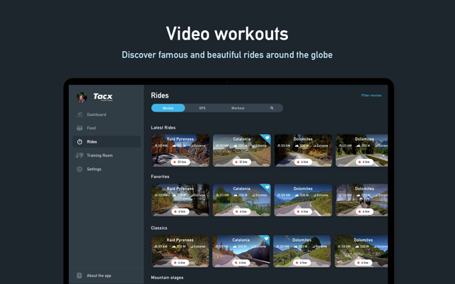
Task: Click the Classics section heading
Action: tap(159, 227)
